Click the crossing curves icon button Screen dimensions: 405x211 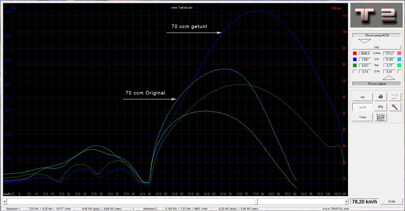[x=395, y=97]
